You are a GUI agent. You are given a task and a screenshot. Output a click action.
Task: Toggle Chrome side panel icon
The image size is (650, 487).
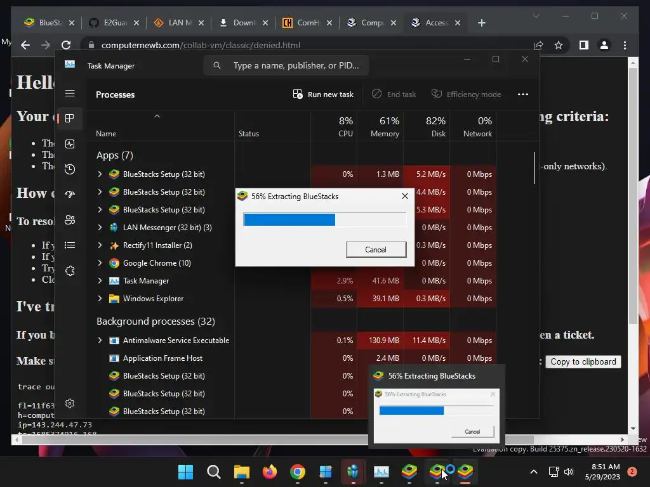(584, 45)
